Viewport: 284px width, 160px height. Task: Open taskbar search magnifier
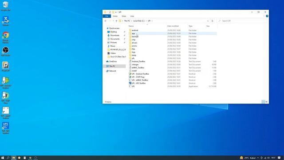pyautogui.click(x=8, y=158)
